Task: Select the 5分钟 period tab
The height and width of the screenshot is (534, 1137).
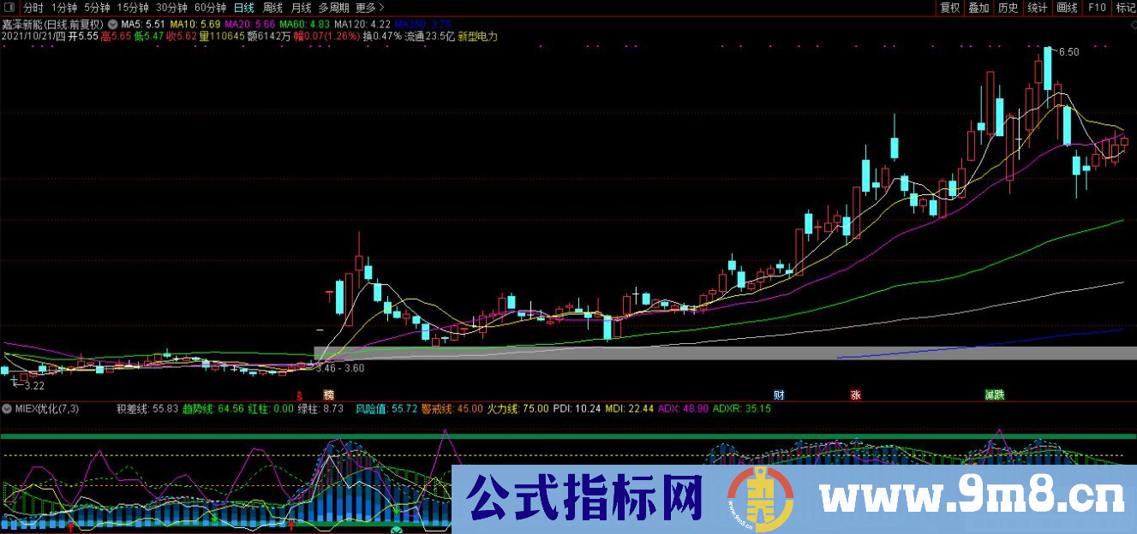Action: 98,8
